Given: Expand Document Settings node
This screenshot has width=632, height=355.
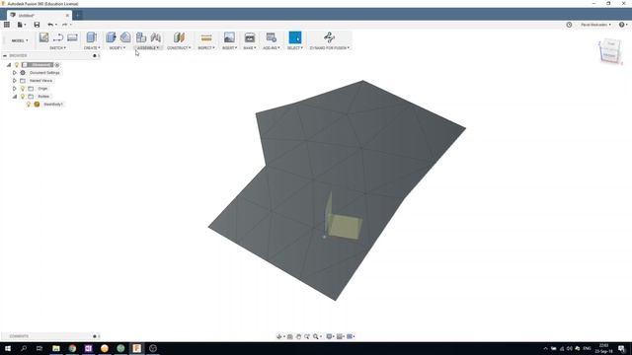Looking at the screenshot, I should tap(15, 73).
